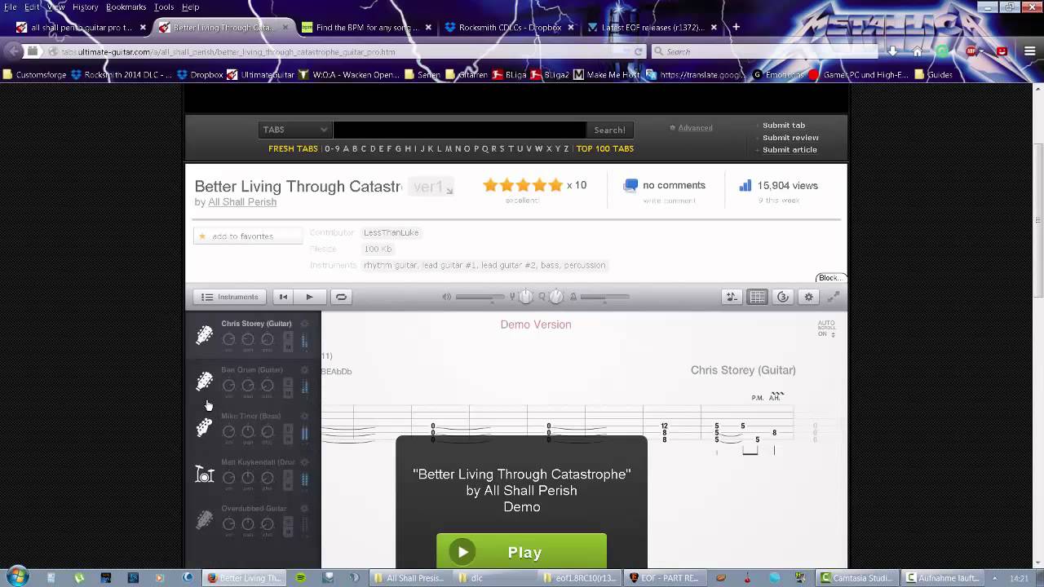This screenshot has width=1044, height=587.
Task: Open the Serien bookmarks folder
Action: point(422,74)
